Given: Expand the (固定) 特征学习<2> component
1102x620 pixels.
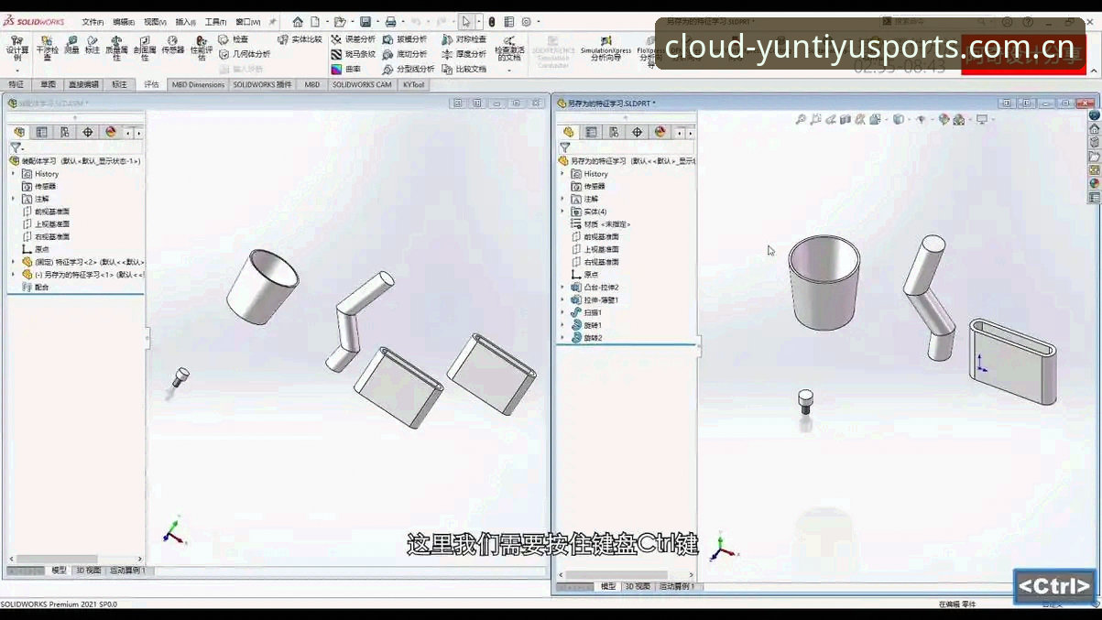Looking at the screenshot, I should click(14, 262).
